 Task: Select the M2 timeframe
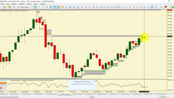point(86,7)
